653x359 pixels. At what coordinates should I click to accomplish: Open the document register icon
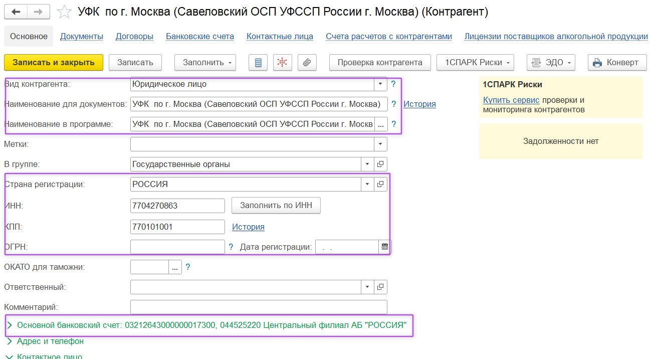(258, 62)
